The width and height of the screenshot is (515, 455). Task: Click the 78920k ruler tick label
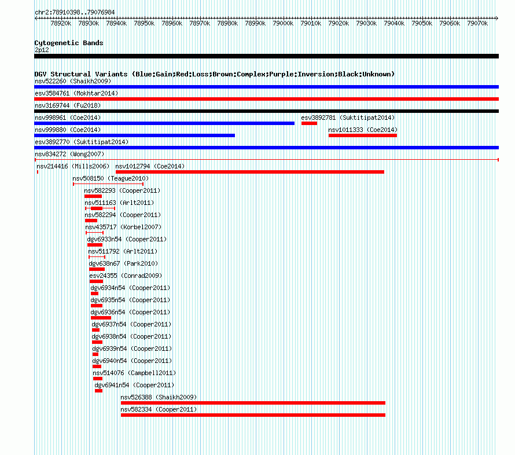point(61,23)
